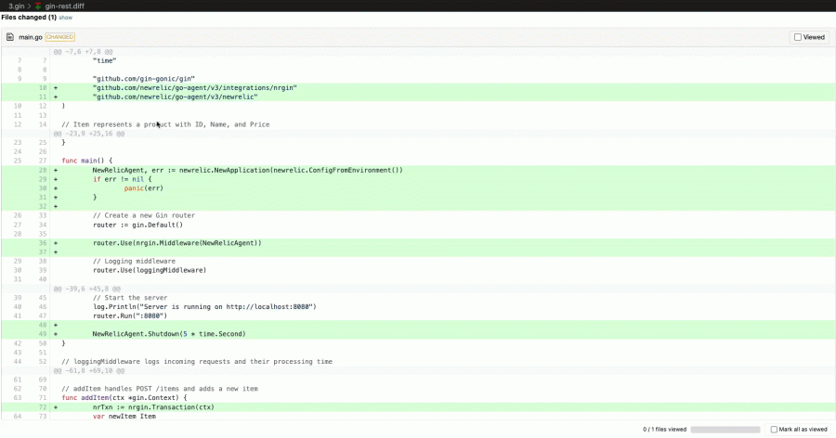Toggle the Viewed checkbox for main.go

(x=798, y=37)
